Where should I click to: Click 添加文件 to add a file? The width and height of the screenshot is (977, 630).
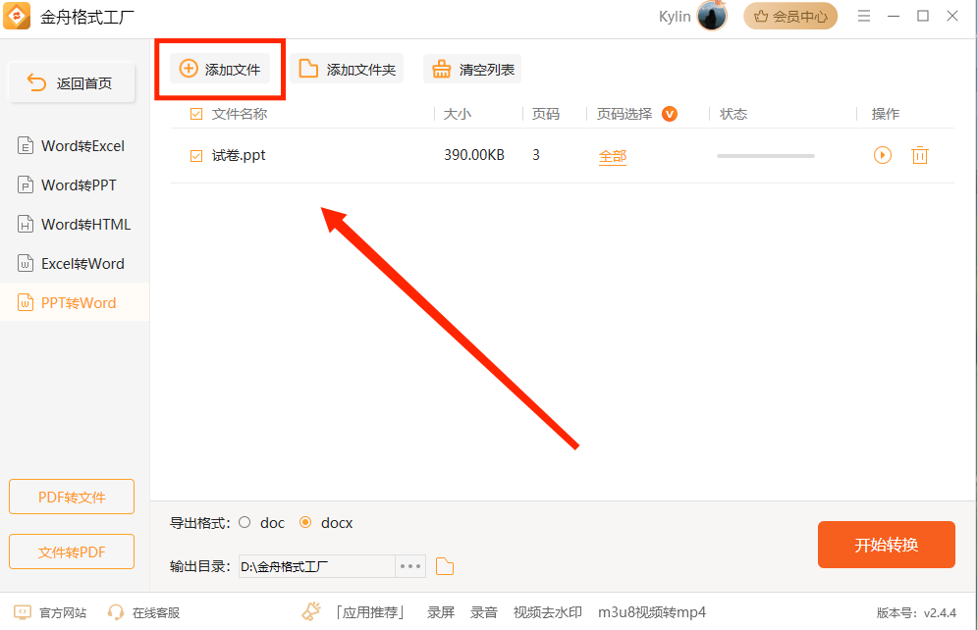[220, 69]
